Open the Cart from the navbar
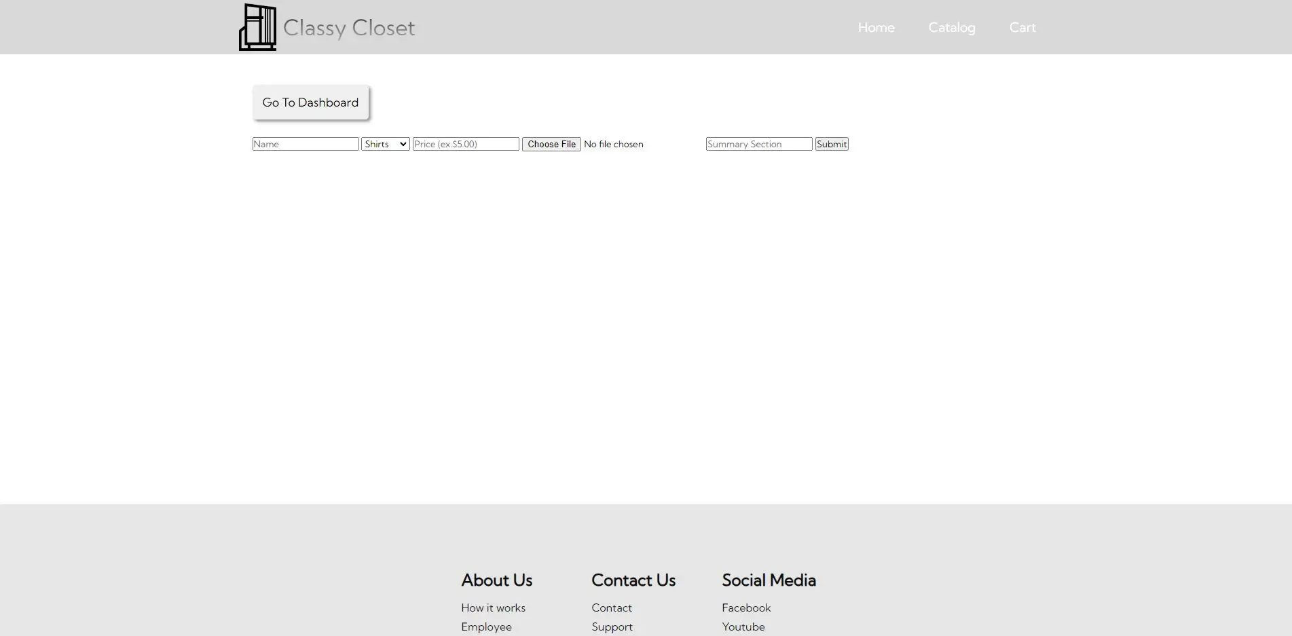The image size is (1292, 636). [1022, 27]
